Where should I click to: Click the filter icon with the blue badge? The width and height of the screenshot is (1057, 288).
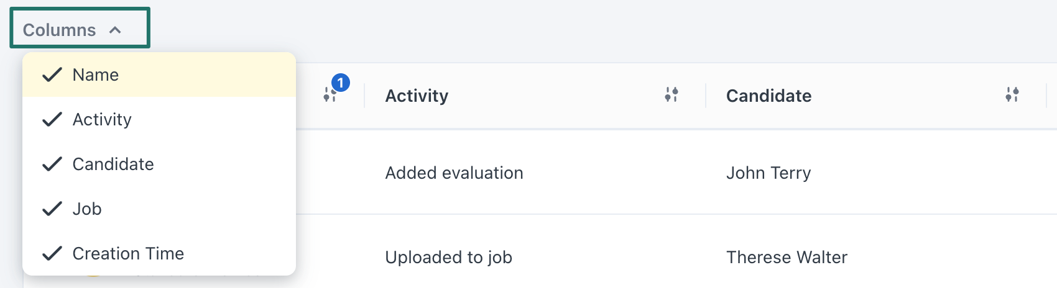point(330,95)
